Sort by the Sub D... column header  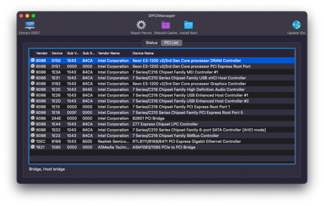89,53
